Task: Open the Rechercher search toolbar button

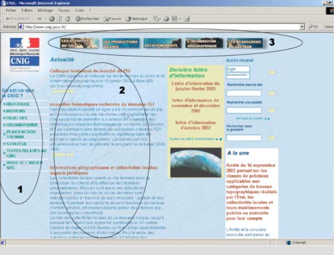Action: (87, 19)
